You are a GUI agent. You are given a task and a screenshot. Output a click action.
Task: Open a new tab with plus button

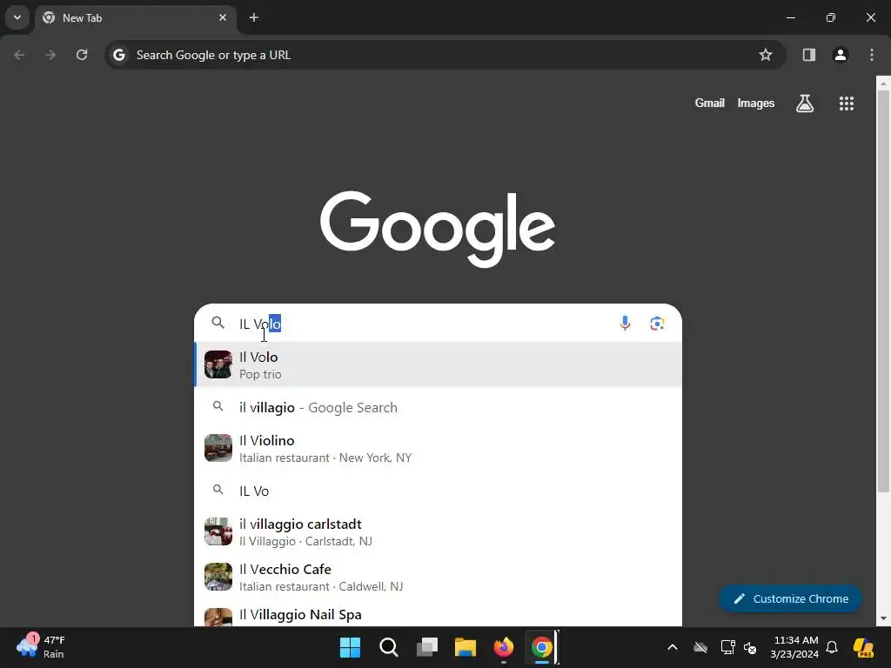(254, 17)
